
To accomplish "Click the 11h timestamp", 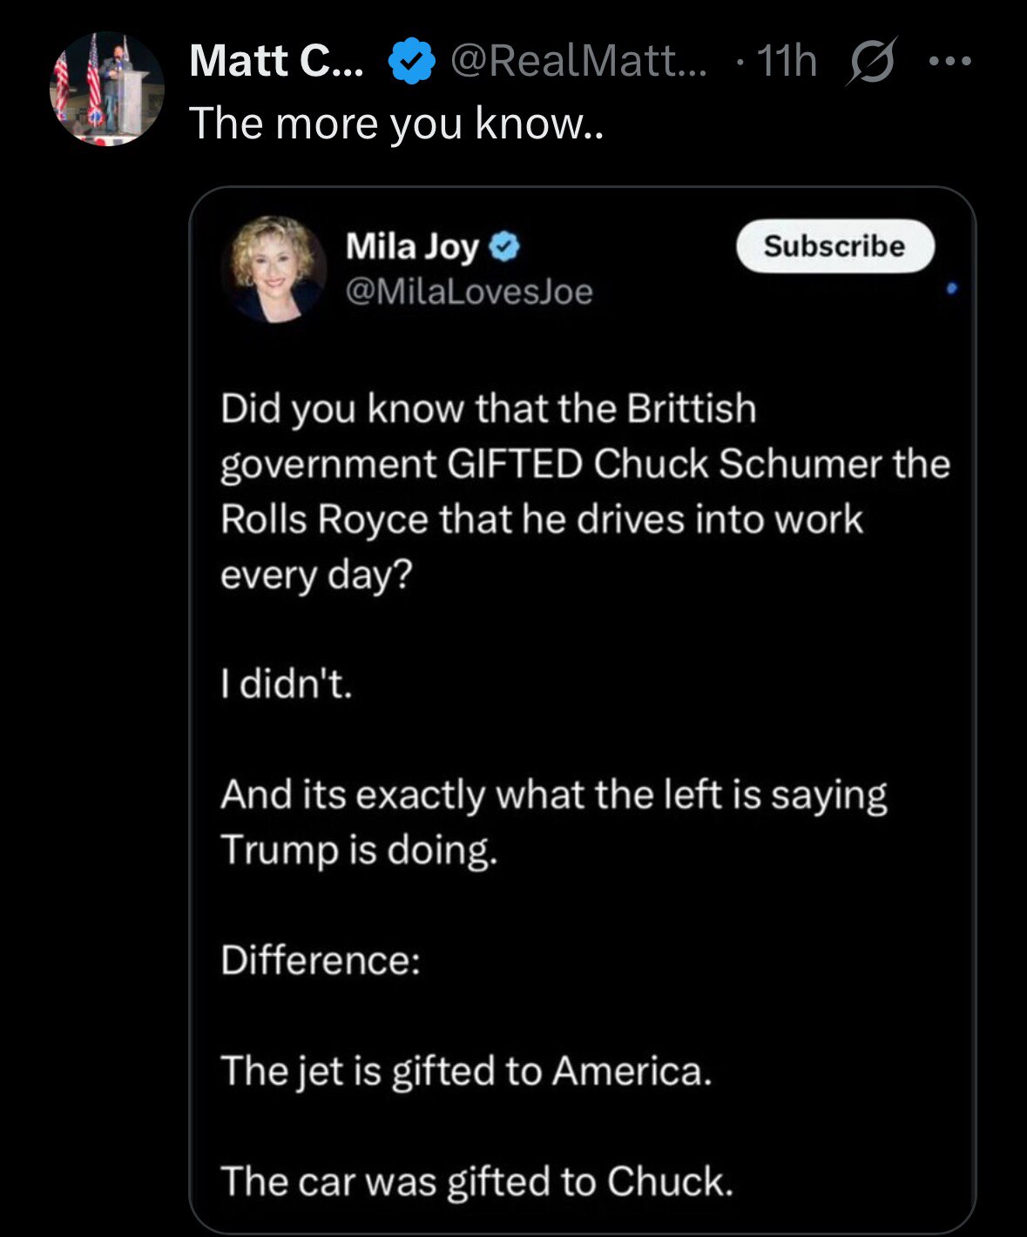I will (x=787, y=62).
